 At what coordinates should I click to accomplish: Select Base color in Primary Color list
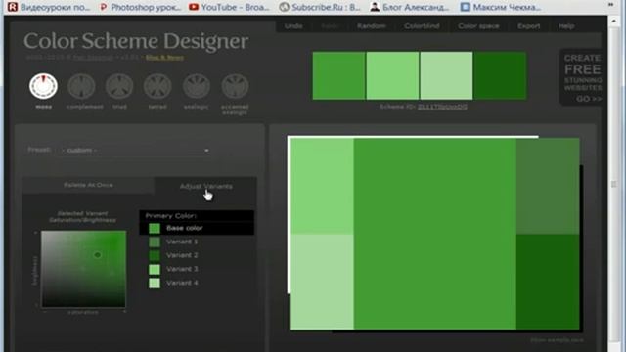197,228
